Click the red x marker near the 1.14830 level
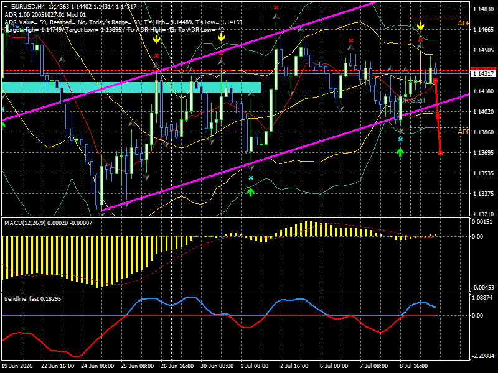Screen dimensions: 498x373 tap(276, 7)
